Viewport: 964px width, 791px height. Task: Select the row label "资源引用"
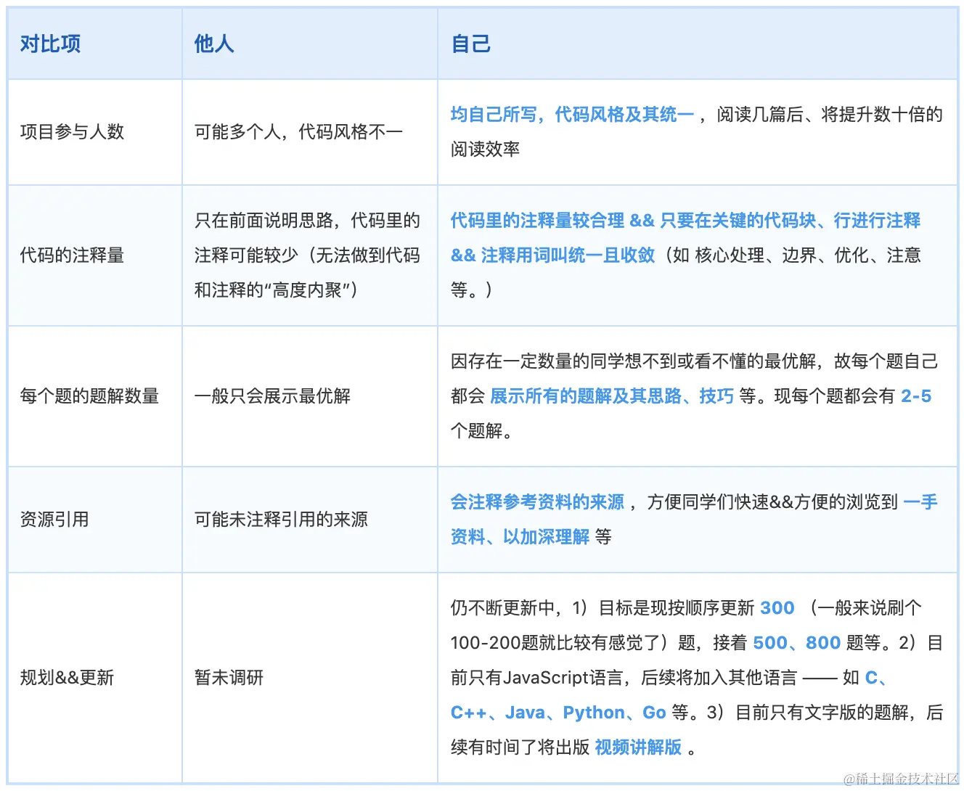(55, 519)
